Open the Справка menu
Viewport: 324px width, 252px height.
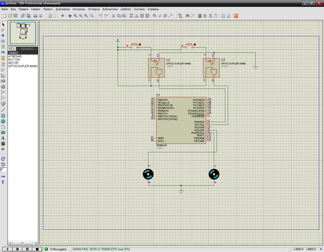click(153, 9)
